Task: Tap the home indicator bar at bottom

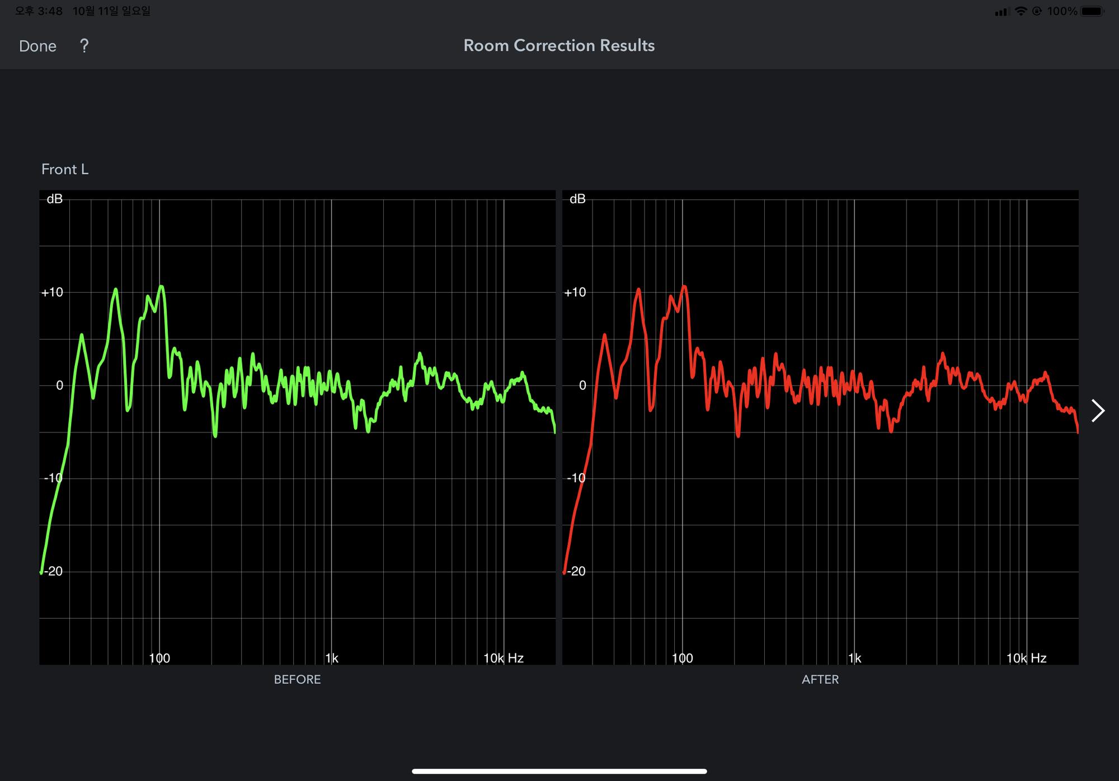Action: [559, 771]
